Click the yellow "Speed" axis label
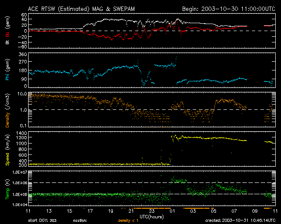Screen dimensions: 281x224 pyautogui.click(x=7, y=159)
